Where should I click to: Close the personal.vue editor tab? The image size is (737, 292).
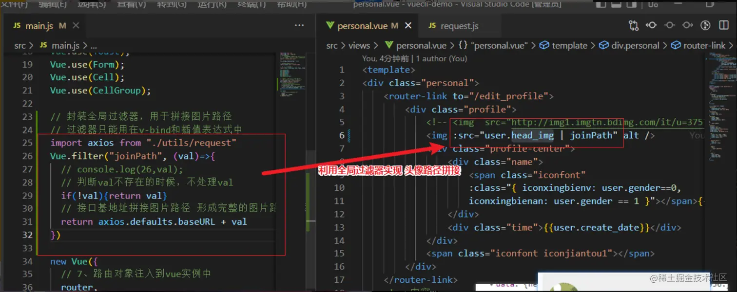point(408,26)
